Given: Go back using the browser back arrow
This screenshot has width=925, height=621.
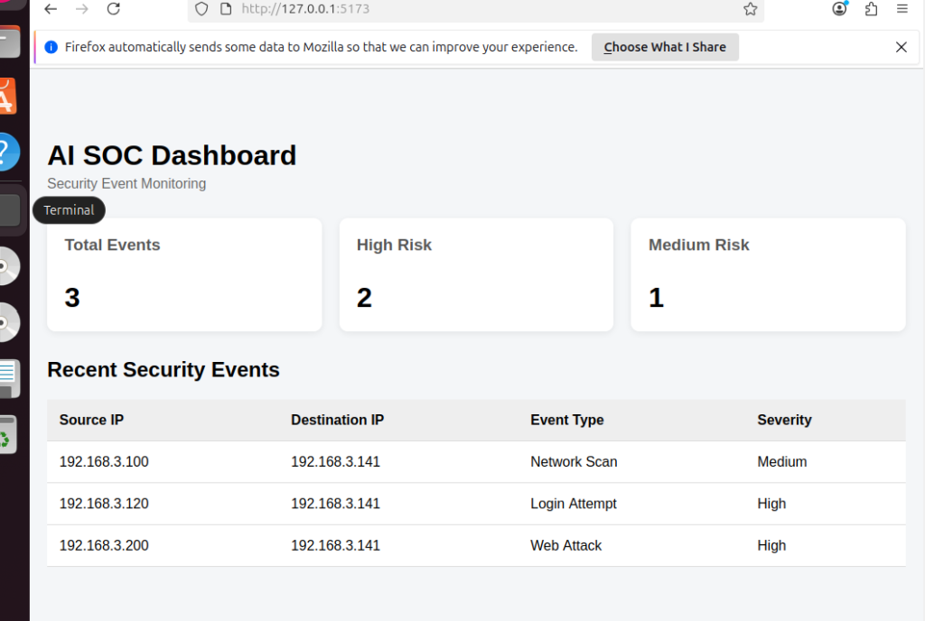Looking at the screenshot, I should [51, 9].
